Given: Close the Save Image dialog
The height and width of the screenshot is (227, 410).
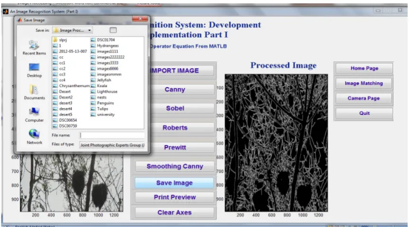Looking at the screenshot, I should 140,19.
